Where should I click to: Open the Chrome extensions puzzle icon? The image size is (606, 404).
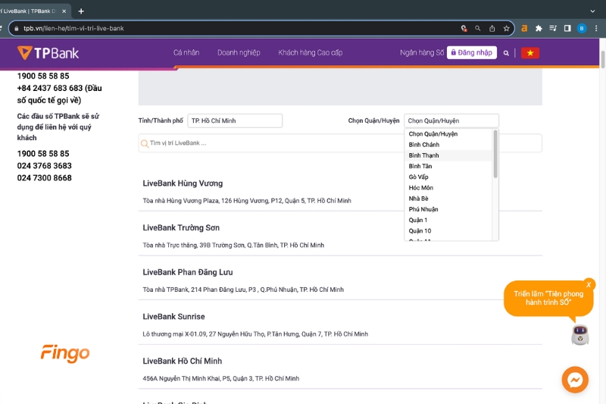click(x=539, y=28)
